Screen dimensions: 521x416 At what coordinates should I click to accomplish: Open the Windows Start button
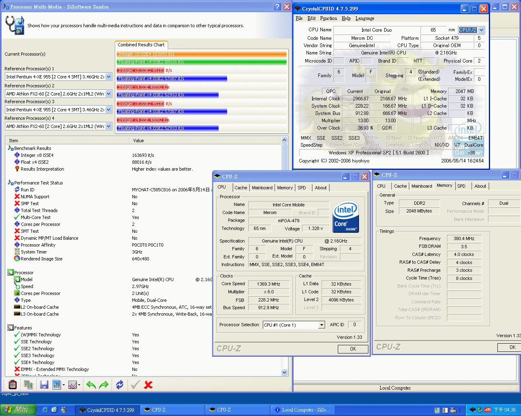[19, 410]
